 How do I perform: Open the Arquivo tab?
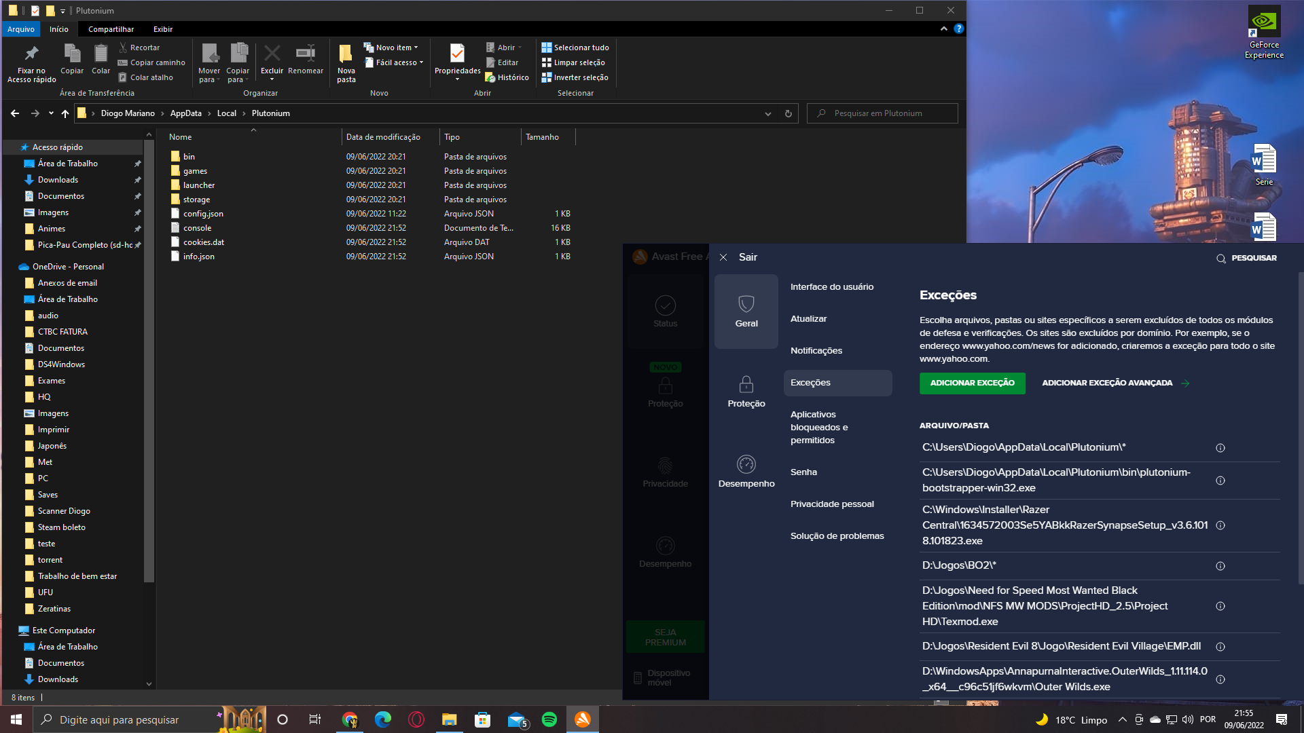[x=21, y=29]
